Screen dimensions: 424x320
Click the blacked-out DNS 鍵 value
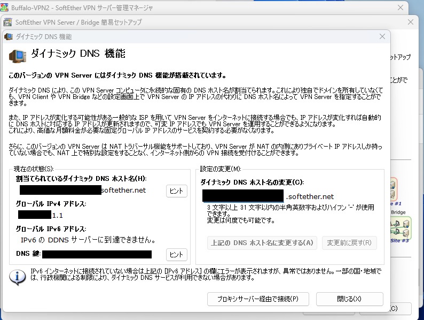coord(97,254)
